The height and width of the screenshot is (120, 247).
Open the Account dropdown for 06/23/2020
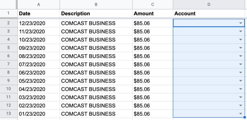(240, 73)
